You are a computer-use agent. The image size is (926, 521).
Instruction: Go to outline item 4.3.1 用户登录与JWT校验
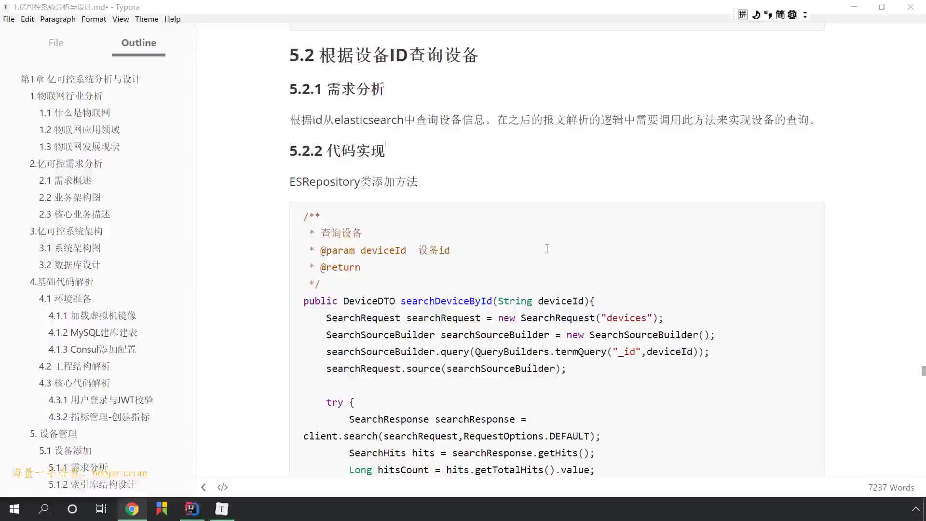[x=101, y=400]
